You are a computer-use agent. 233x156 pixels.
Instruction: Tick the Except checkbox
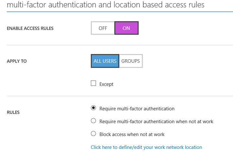(x=93, y=83)
